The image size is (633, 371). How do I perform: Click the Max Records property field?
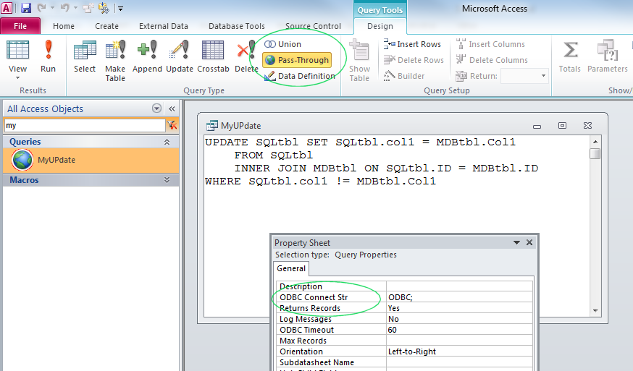tap(459, 341)
